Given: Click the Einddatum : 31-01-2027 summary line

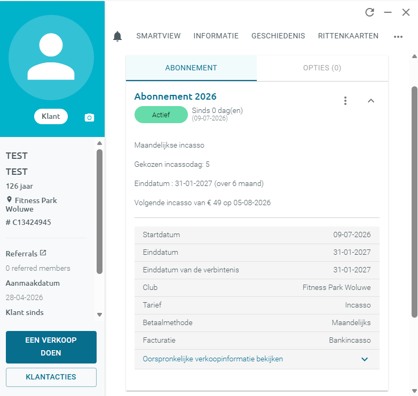Looking at the screenshot, I should 199,184.
